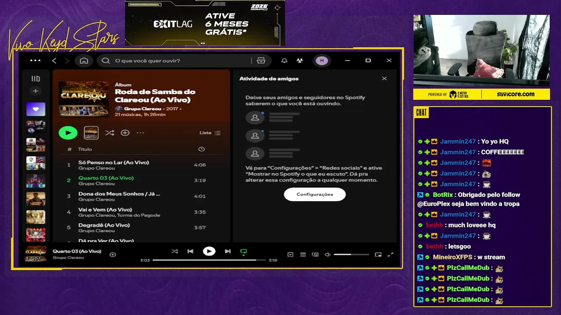Viewport: 561px width, 315px height.
Task: Open the three-dots Spotify main menu
Action: click(x=35, y=60)
